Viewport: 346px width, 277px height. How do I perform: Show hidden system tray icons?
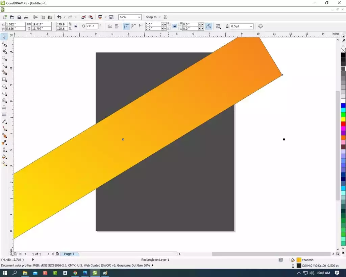point(299,273)
